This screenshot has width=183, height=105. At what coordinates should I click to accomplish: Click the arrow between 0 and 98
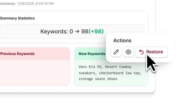tap(77, 31)
